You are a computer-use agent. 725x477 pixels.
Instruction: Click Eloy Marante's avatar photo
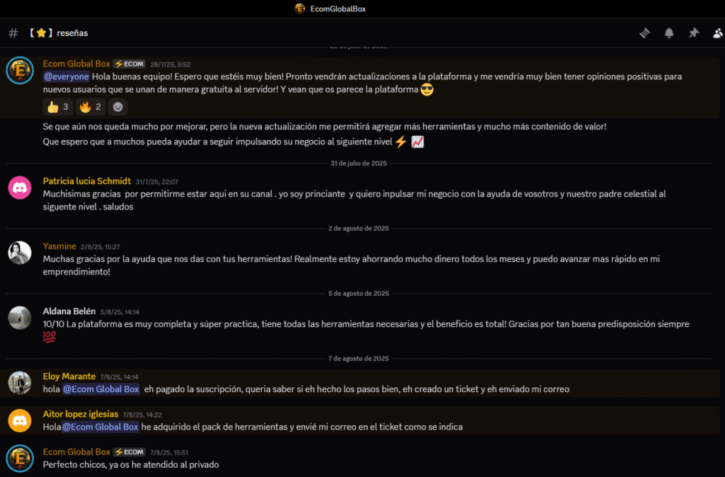coord(20,382)
